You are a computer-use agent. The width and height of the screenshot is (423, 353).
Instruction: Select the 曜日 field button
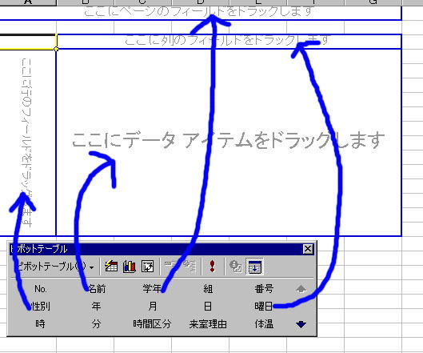264,306
